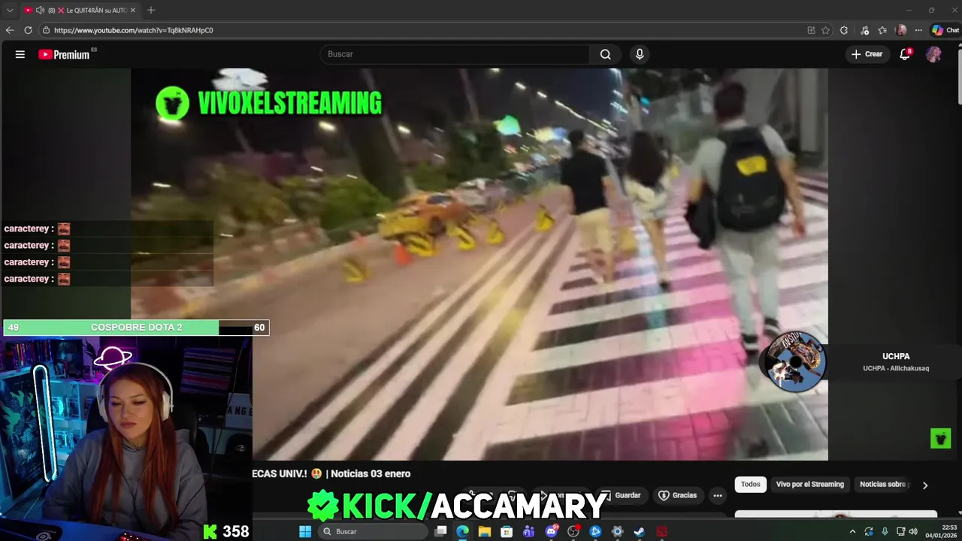
Task: Open the Edge profile avatar
Action: tap(901, 30)
